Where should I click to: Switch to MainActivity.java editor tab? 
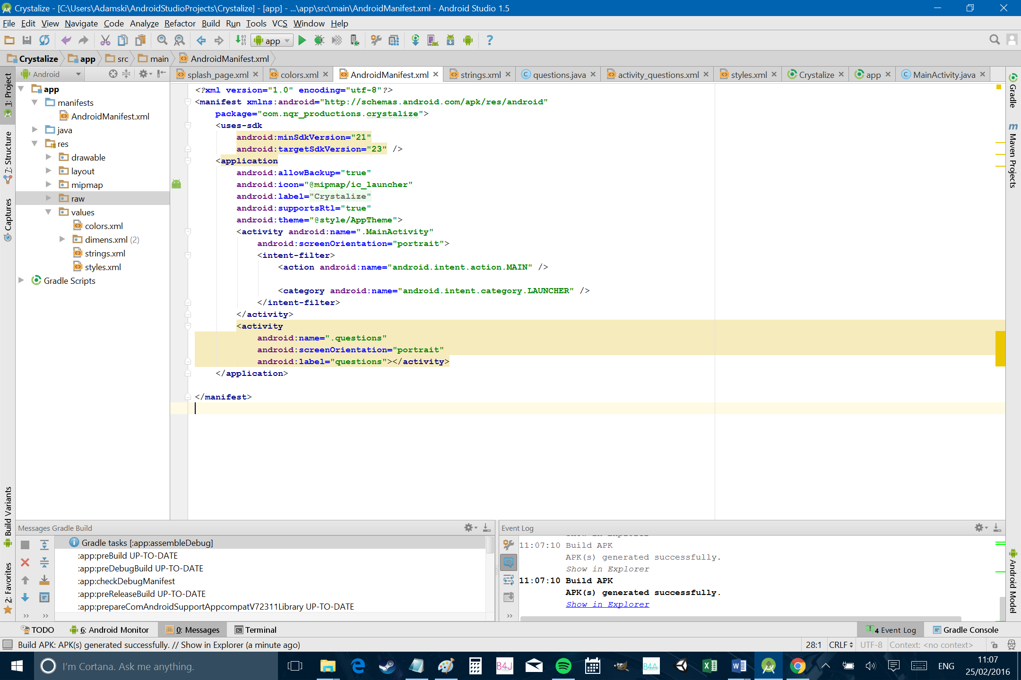click(943, 75)
